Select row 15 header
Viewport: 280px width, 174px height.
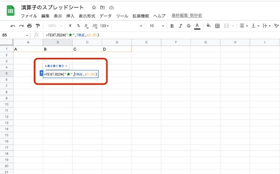coord(7,135)
